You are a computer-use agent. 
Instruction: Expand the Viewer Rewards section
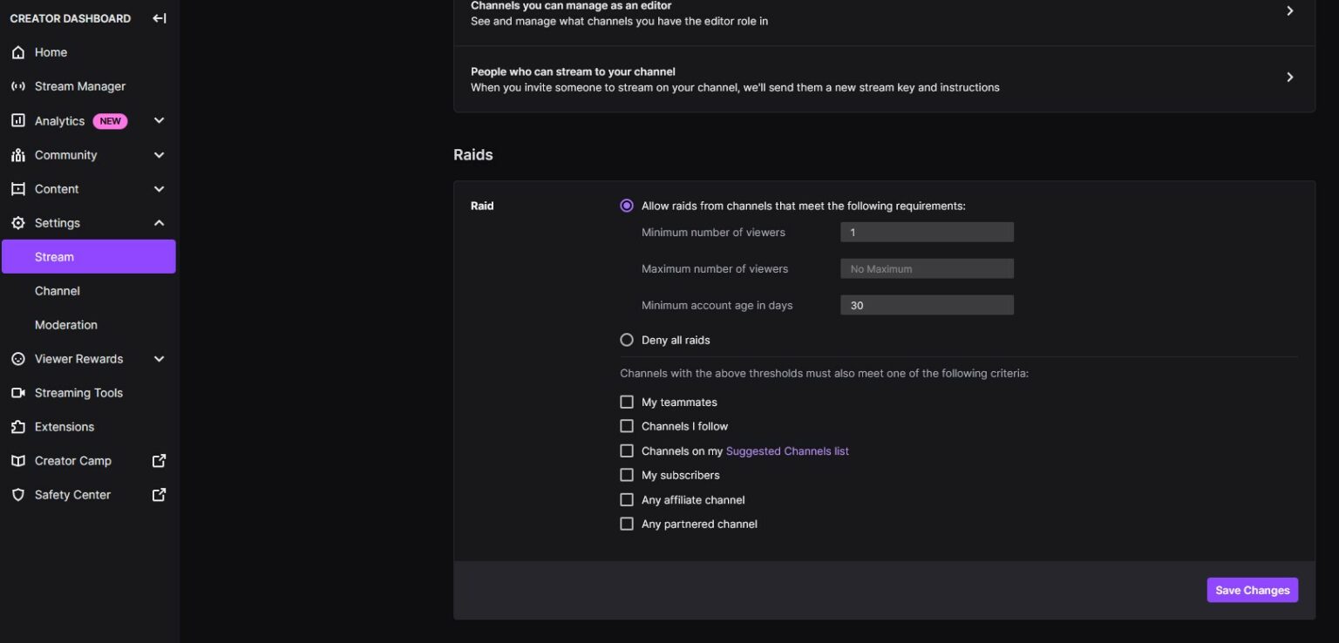click(x=159, y=358)
